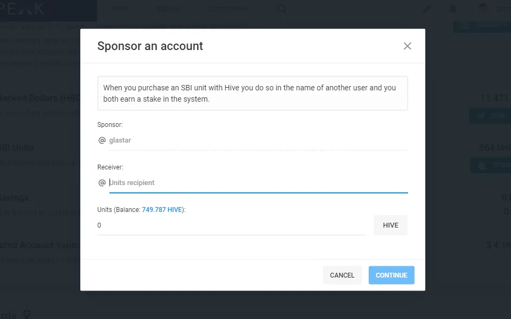This screenshot has height=319, width=511.
Task: Click the search icon in dimmed navbar
Action: click(x=281, y=9)
